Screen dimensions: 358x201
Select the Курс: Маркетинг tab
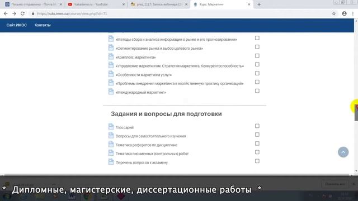[222, 4]
